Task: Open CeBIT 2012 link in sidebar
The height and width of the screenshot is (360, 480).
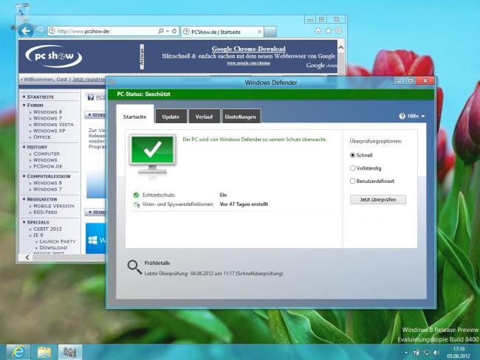Action: (x=47, y=229)
